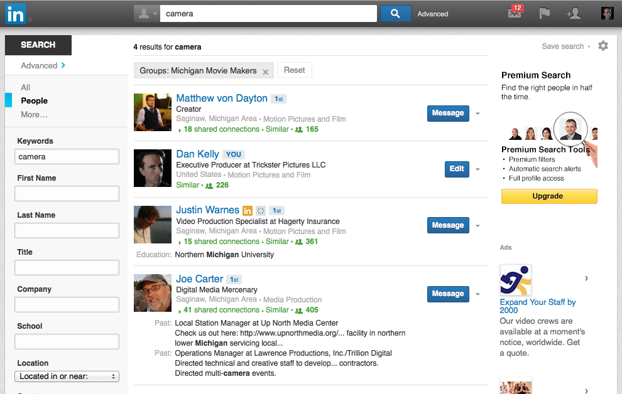Click the Last Name input field
Screen dimensions: 622x394
click(x=67, y=230)
